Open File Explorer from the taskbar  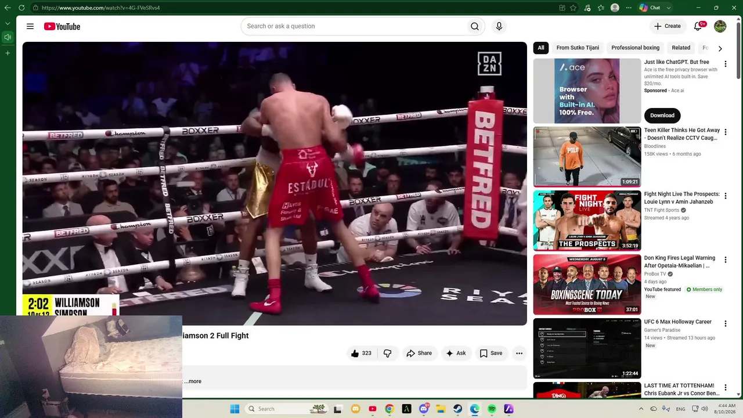click(441, 409)
